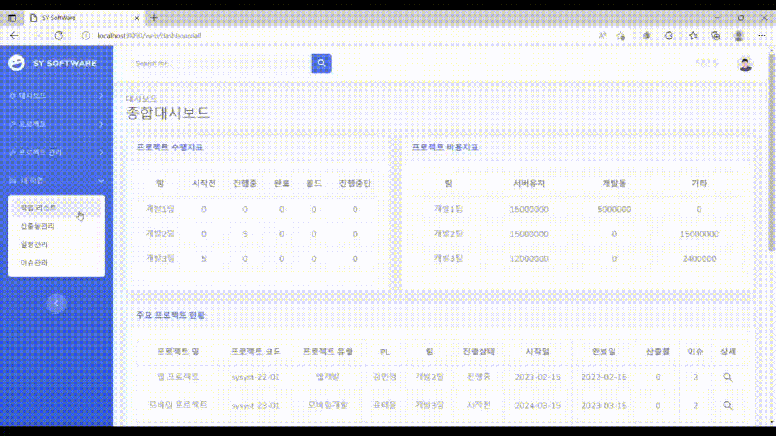Click the page vertical scrollbar

(x=772, y=151)
